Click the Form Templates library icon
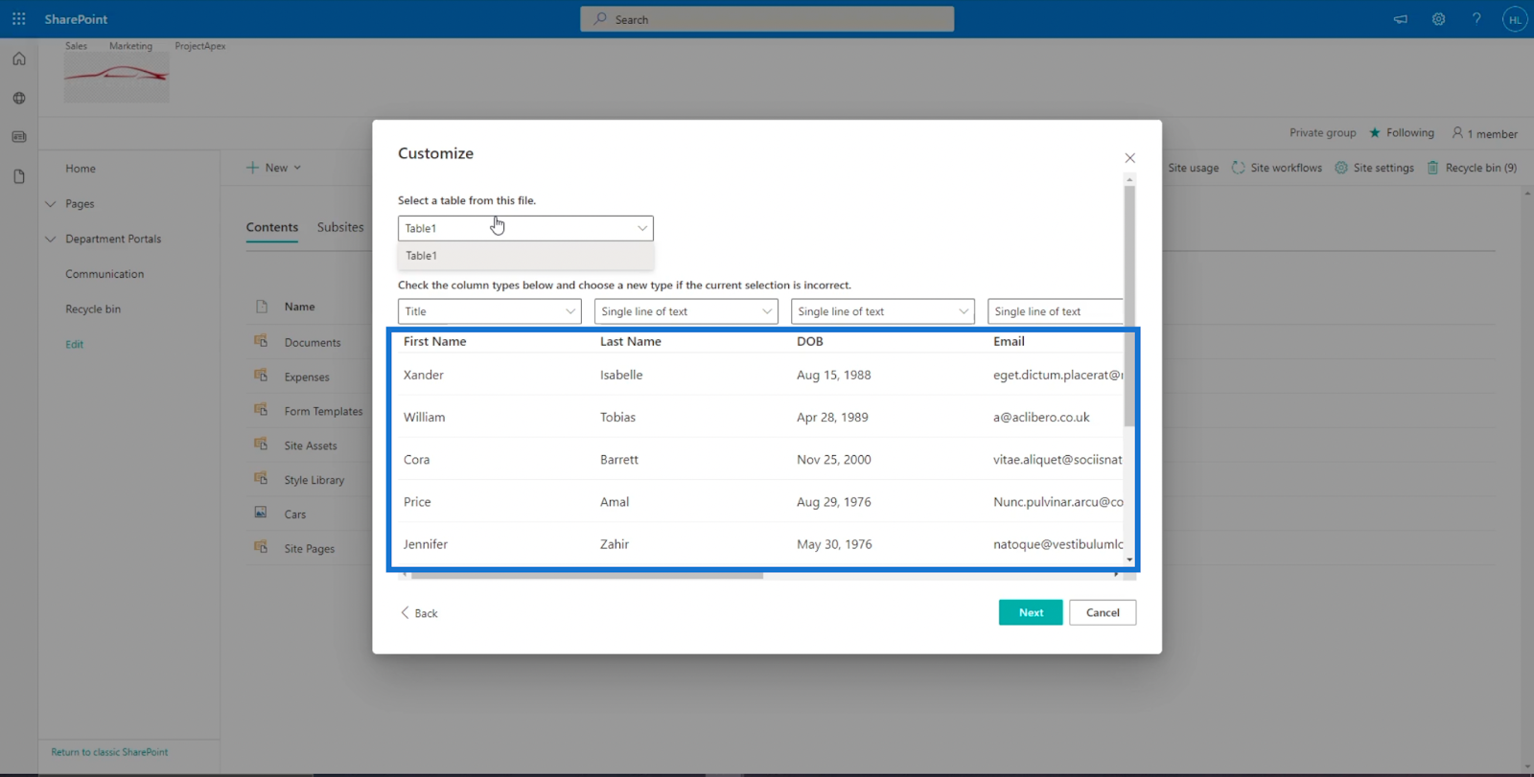 (x=261, y=410)
